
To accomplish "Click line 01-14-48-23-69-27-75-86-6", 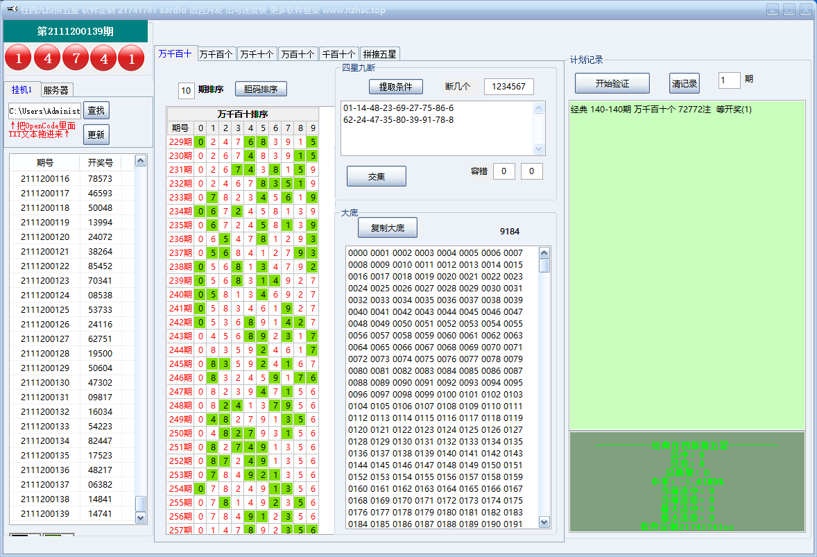I will (398, 108).
